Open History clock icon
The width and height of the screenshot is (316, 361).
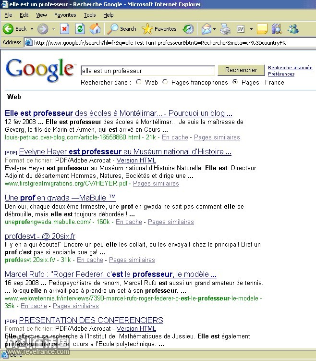pos(188,29)
